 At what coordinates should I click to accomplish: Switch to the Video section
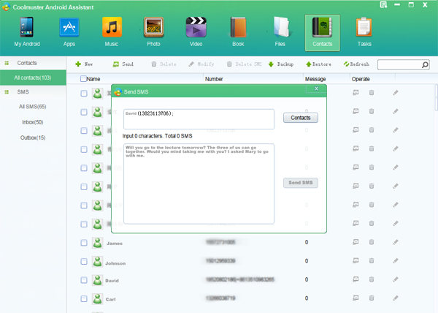click(196, 33)
